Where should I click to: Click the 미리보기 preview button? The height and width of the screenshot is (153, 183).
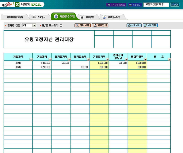tap(83, 25)
